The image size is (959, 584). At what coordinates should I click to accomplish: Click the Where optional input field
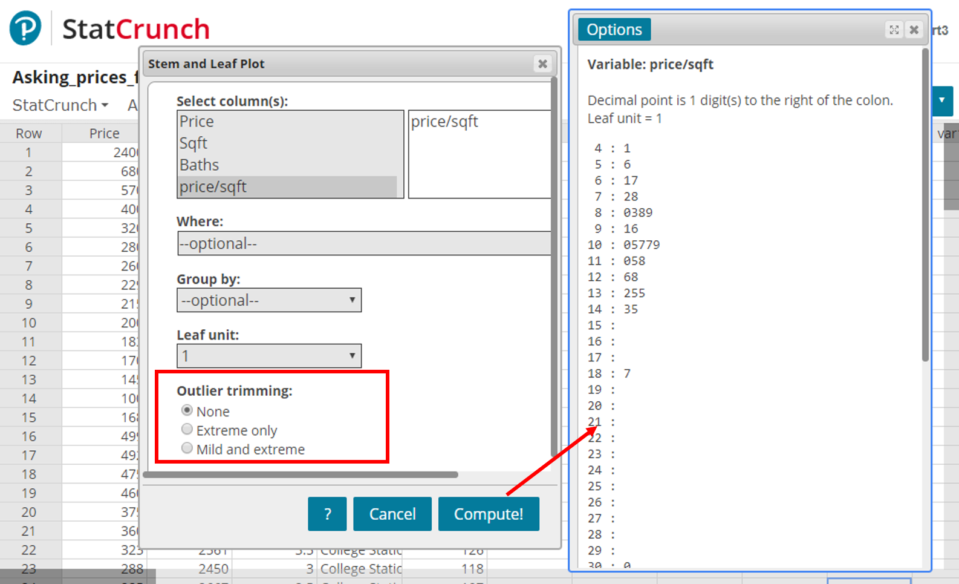pos(364,243)
